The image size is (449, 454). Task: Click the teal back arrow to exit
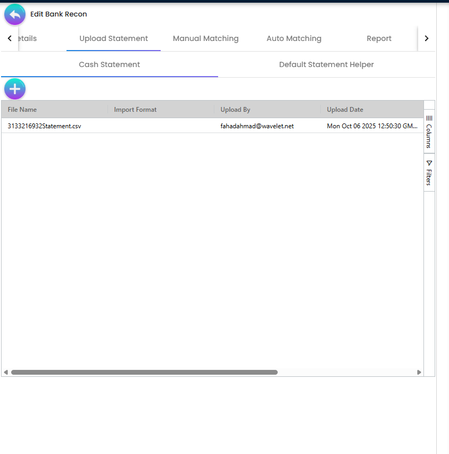coord(14,14)
